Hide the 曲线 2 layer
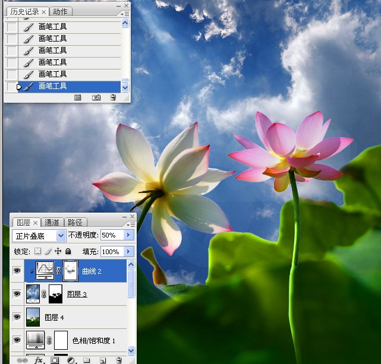381x364 pixels. coord(17,271)
